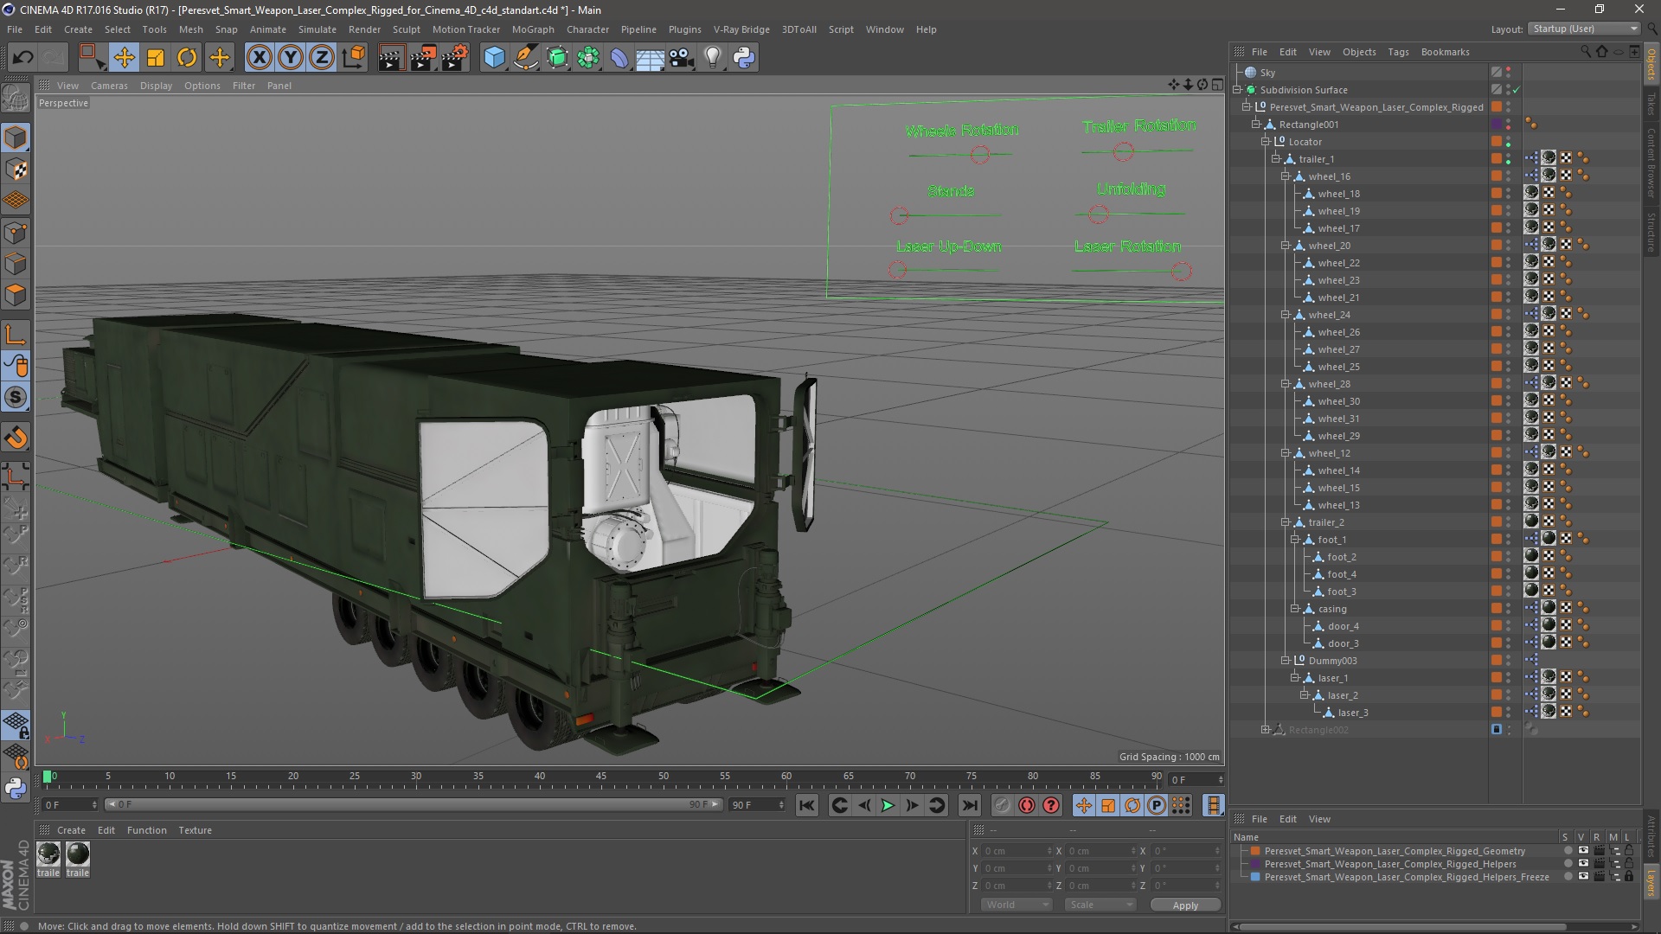
Task: Toggle visibility dots for the Sky object
Action: [x=1509, y=73]
